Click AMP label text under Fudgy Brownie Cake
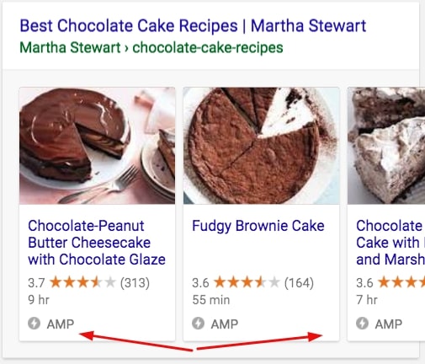Viewport: 425px width, 364px height. [225, 324]
